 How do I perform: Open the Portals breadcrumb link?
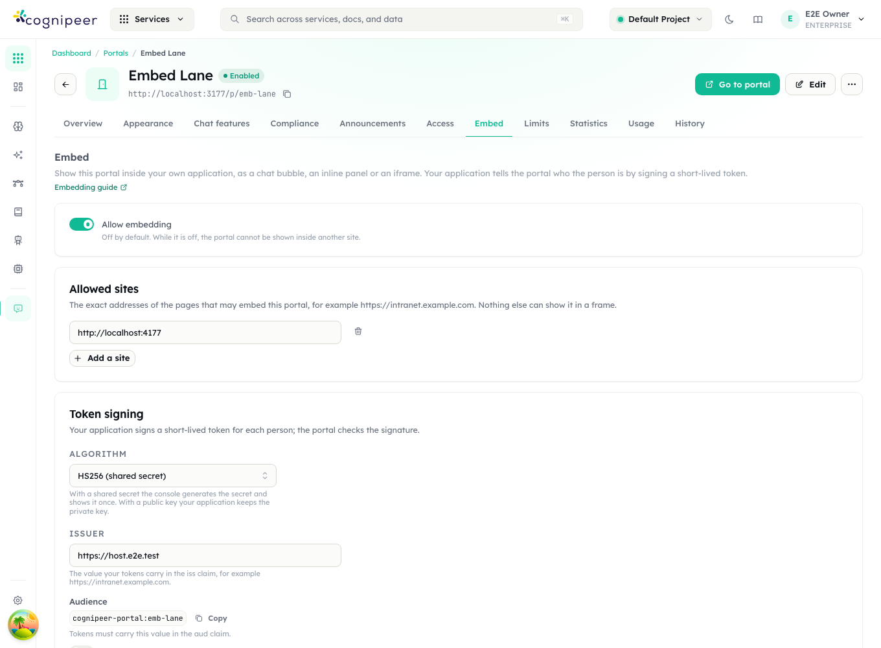[x=116, y=53]
